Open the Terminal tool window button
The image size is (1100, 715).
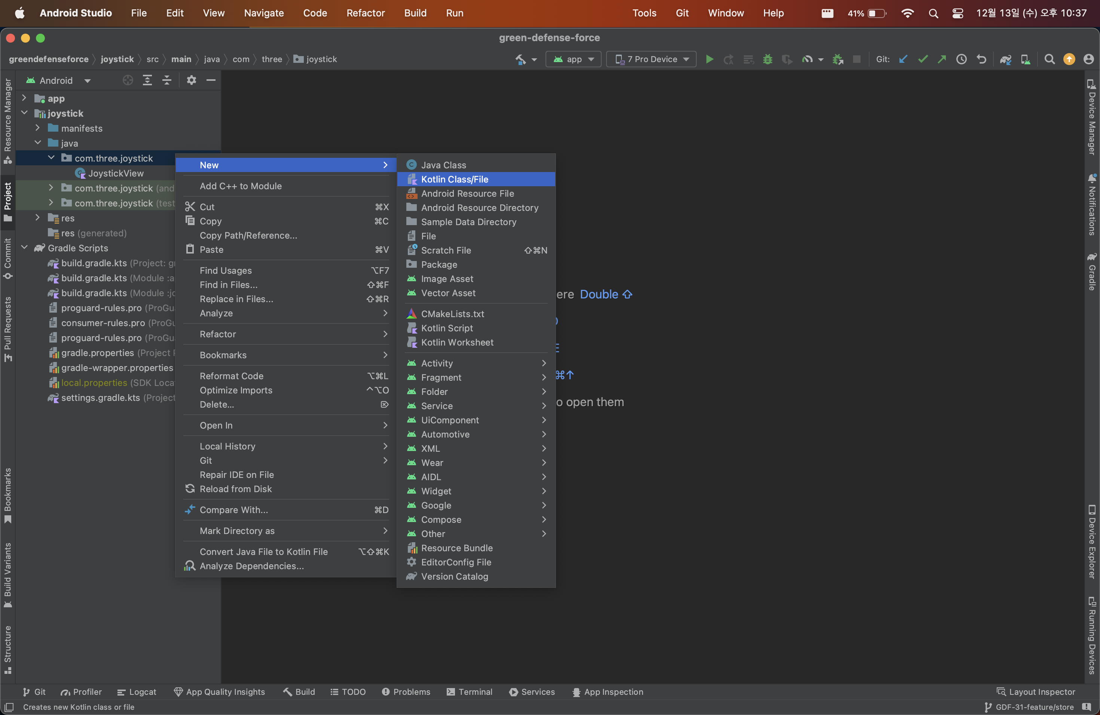[x=470, y=691]
